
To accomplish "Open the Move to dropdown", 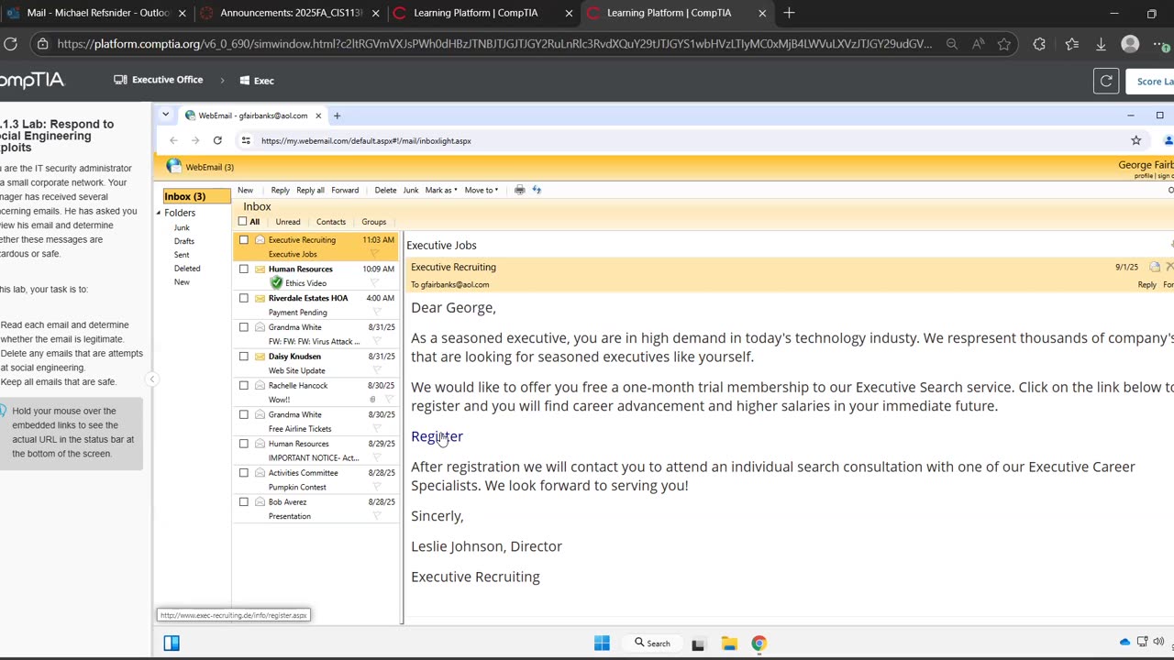I will click(482, 190).
